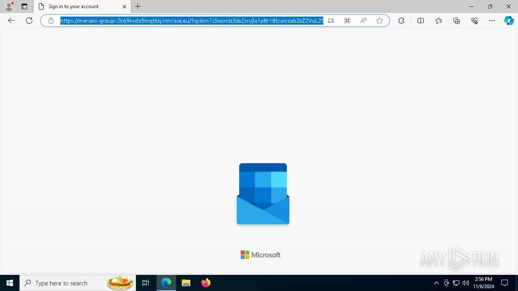This screenshot has height=291, width=518.
Task: Open the volume speaker icon
Action: pyautogui.click(x=466, y=283)
